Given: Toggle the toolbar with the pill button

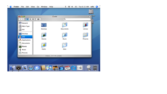Looking at the screenshot, I should click(x=90, y=17).
